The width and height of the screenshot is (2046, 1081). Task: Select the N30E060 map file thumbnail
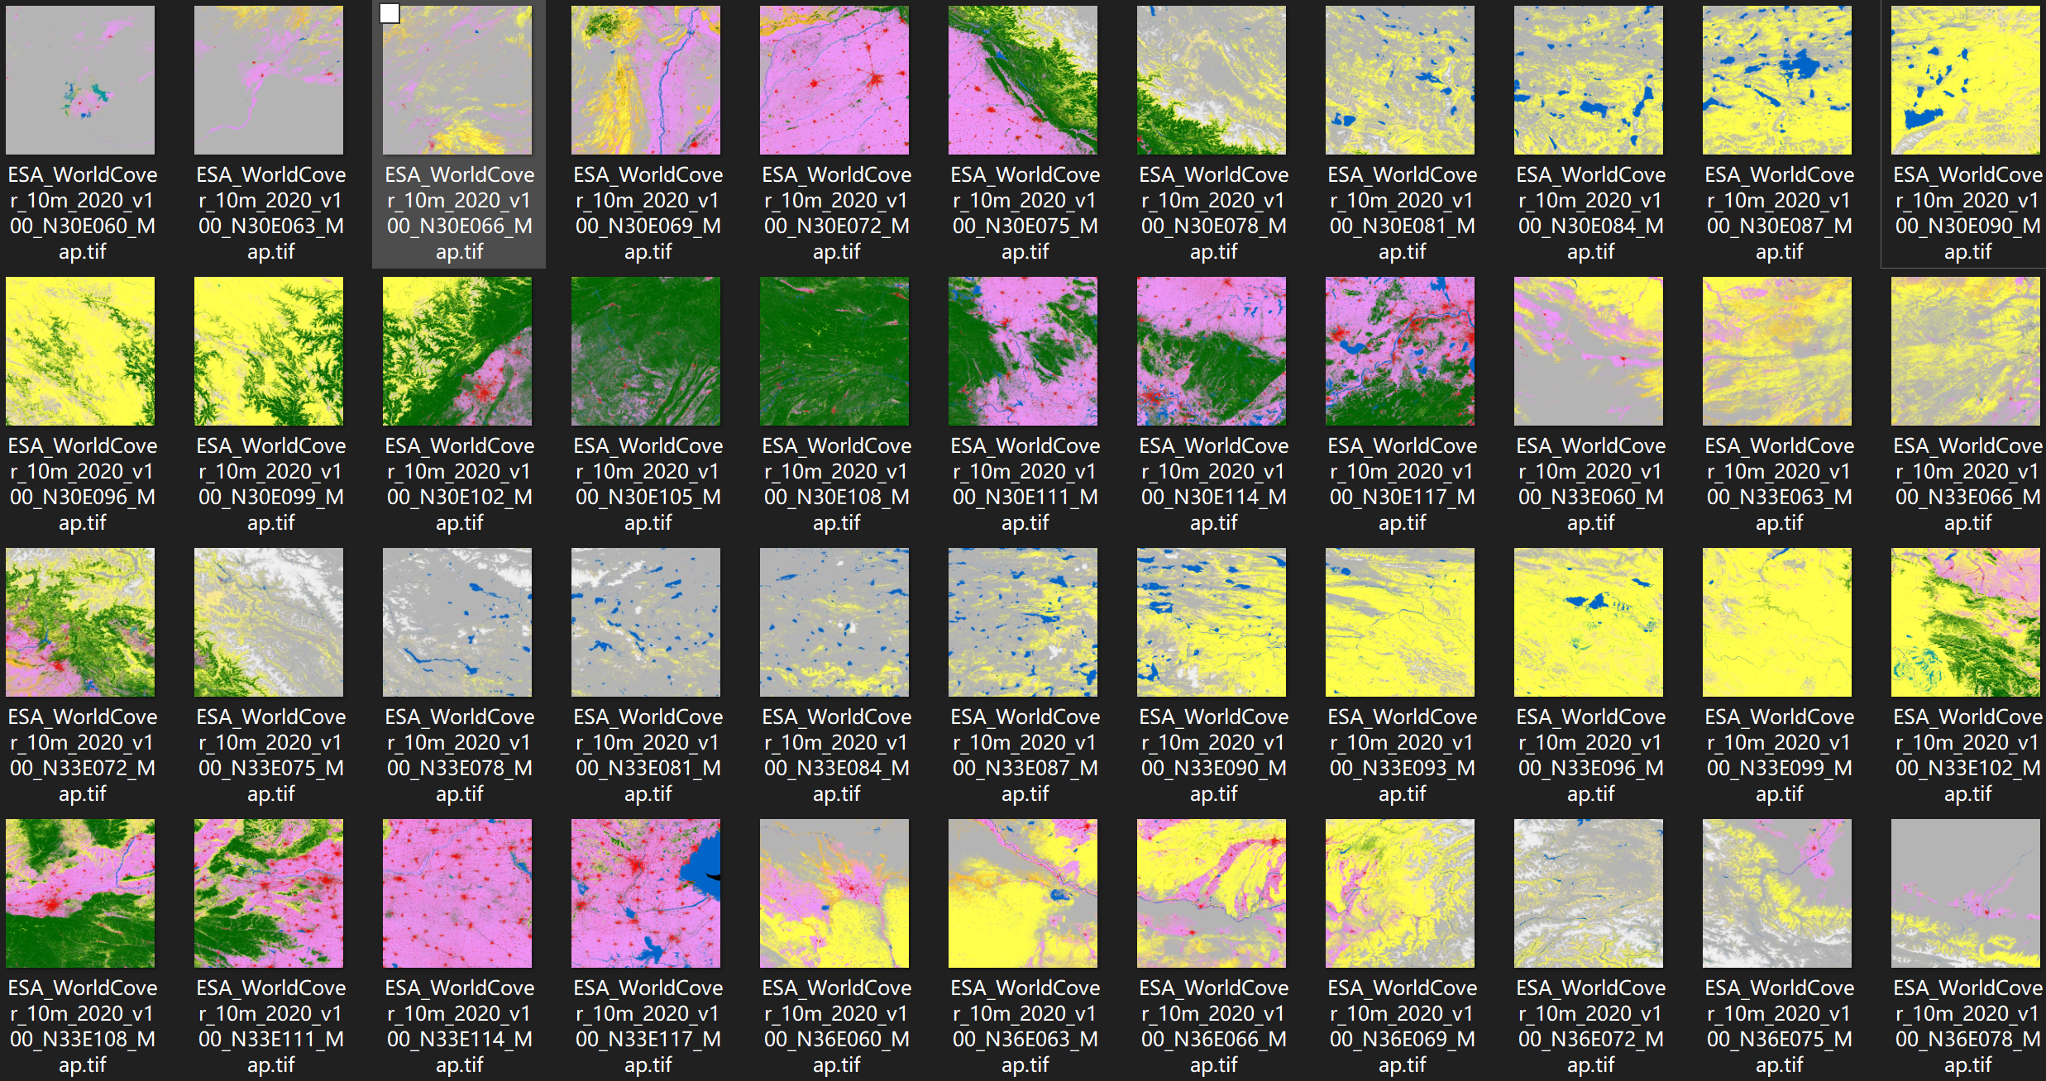click(x=80, y=80)
